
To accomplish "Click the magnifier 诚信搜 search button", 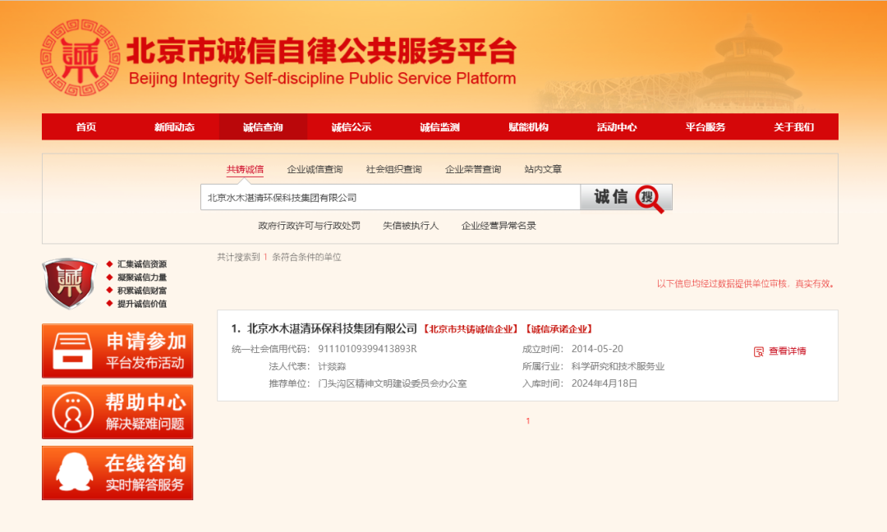I will click(626, 198).
